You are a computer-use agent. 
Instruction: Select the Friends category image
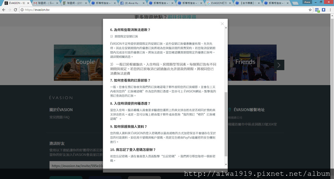(252, 62)
